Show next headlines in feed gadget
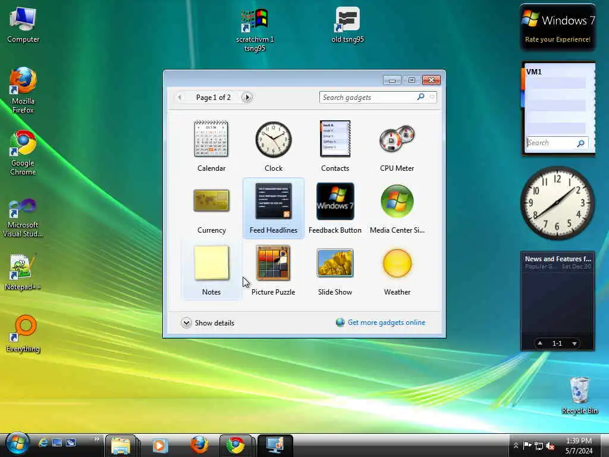The width and height of the screenshot is (609, 457). tap(574, 343)
